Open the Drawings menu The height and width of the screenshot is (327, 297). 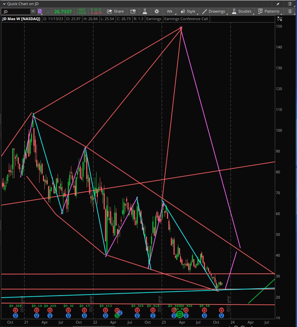[x=214, y=11]
